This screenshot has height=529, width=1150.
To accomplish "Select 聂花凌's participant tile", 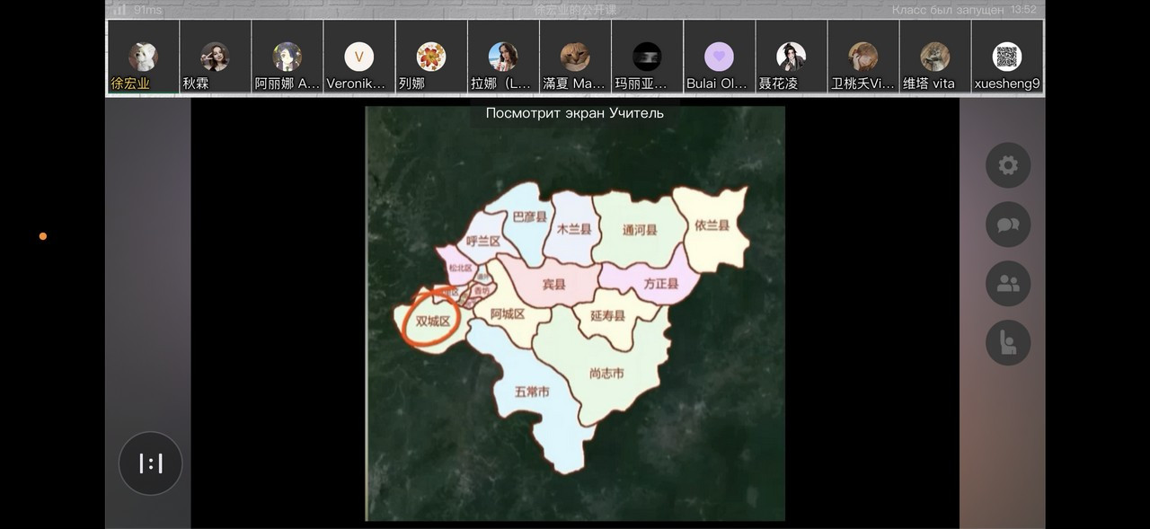I will [791, 57].
